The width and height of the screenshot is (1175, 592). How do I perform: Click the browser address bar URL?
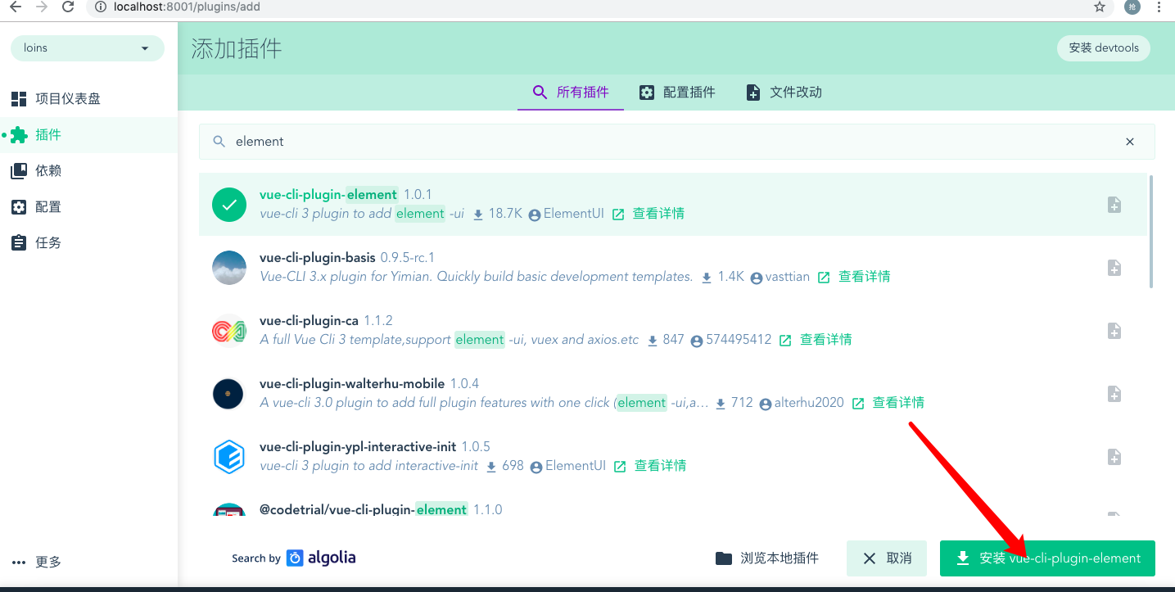(x=187, y=7)
